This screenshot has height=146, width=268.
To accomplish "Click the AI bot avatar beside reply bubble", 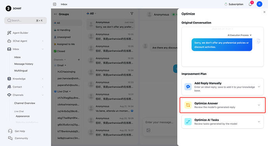I will coord(258,41).
